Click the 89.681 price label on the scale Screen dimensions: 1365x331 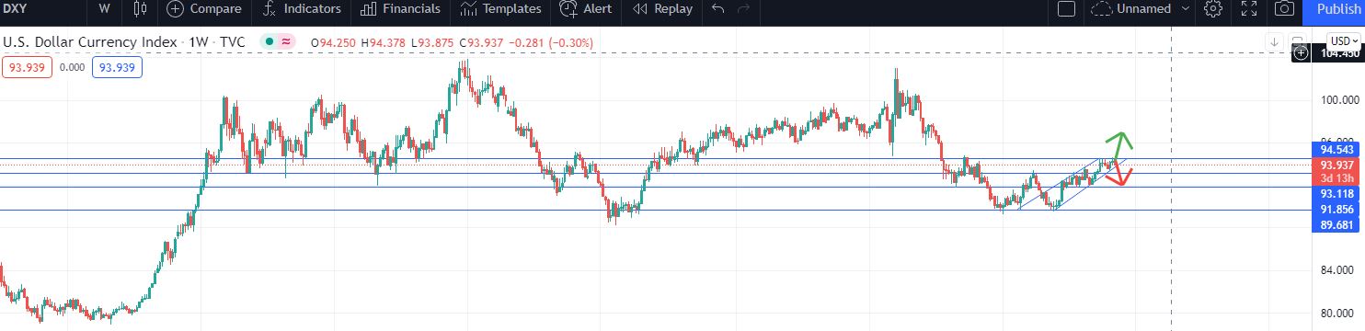pyautogui.click(x=1336, y=224)
